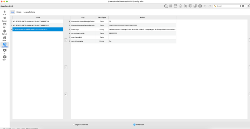The image size is (250, 129).
Task: Open the Booter section in the sidebar
Action: pyautogui.click(x=4, y=19)
